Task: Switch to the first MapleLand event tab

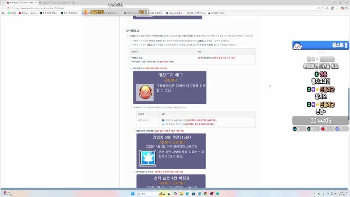Action: pos(21,3)
